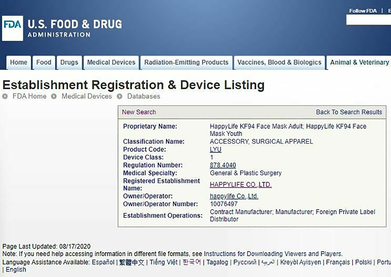Select Français language assistance
The height and width of the screenshot is (277, 391).
click(338, 262)
